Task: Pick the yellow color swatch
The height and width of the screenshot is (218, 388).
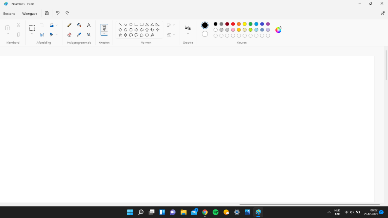Action: (244, 24)
